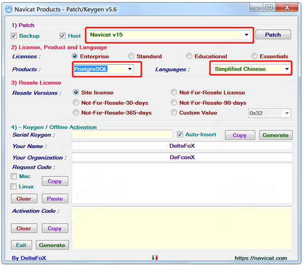304x266 pixels.
Task: Copy the serial key with Copy button
Action: [x=240, y=135]
